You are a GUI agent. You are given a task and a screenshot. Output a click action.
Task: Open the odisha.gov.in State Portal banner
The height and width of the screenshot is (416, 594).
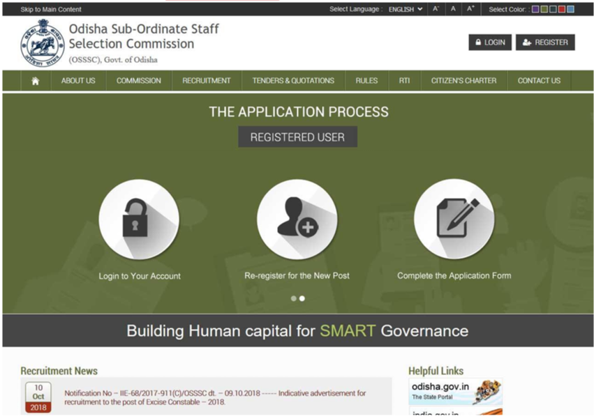coord(455,392)
